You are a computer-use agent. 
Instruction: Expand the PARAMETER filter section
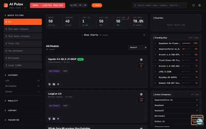pyautogui.click(x=23, y=120)
